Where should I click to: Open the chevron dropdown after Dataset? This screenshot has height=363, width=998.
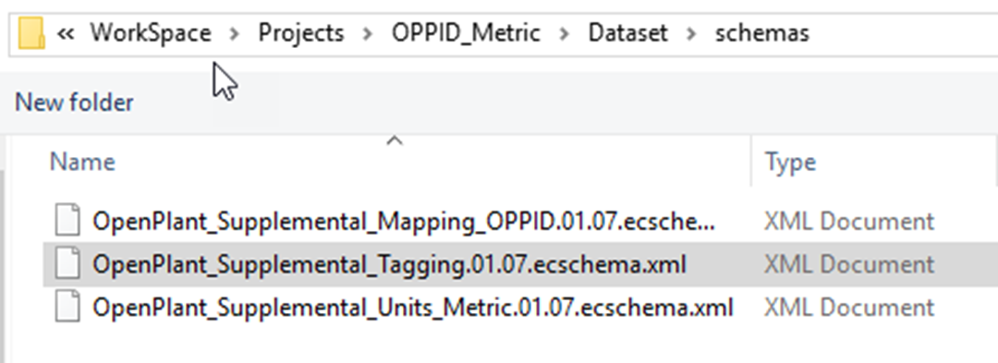pyautogui.click(x=691, y=33)
